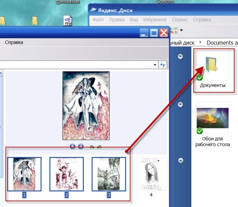Click the Яндекс.Диск title bar saucer icon
Screen dimensions: 238x207
pyautogui.click(x=93, y=10)
